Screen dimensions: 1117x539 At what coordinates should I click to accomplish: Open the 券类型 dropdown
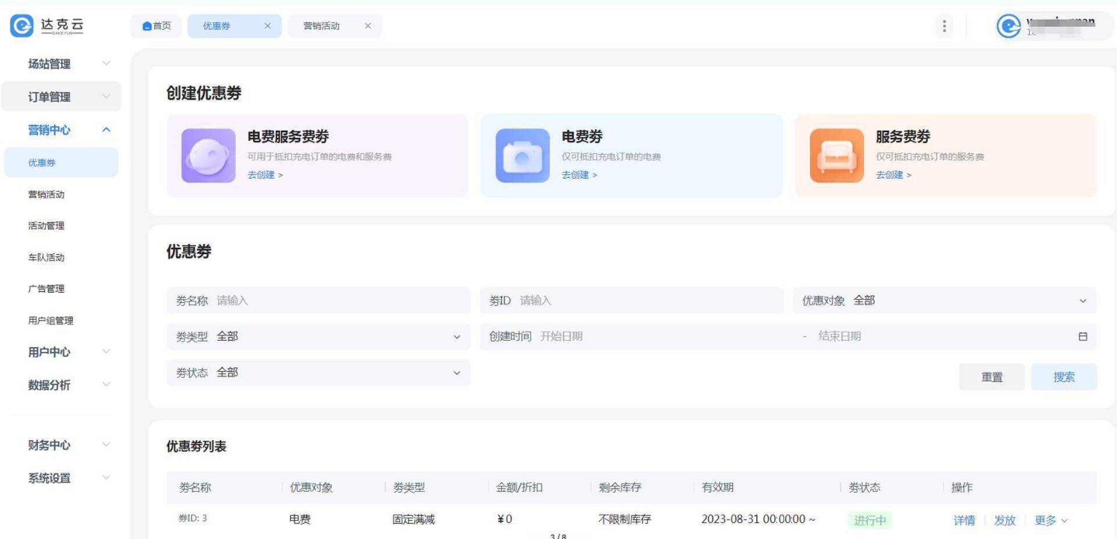click(318, 337)
